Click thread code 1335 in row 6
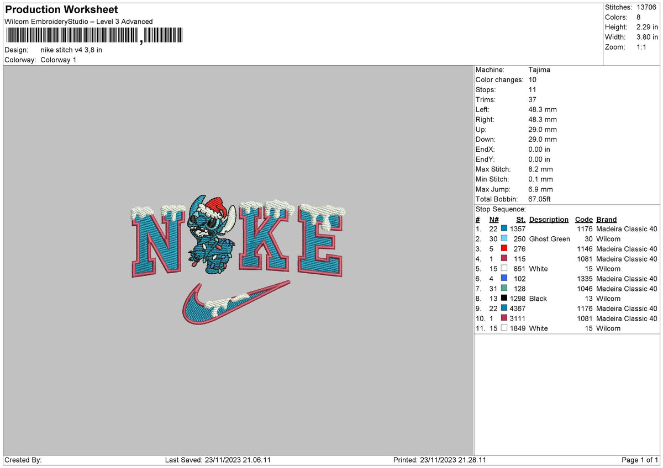Image resolution: width=663 pixels, height=468 pixels. (585, 279)
